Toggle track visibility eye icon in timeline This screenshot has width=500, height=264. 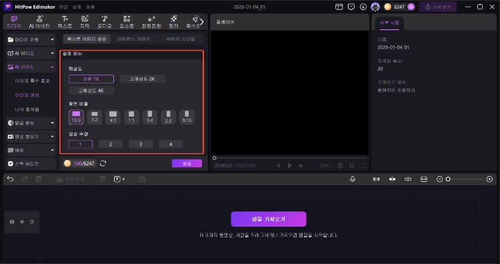tap(22, 221)
